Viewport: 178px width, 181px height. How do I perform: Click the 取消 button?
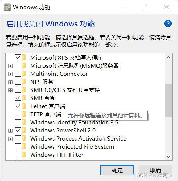pyautogui.click(x=156, y=170)
